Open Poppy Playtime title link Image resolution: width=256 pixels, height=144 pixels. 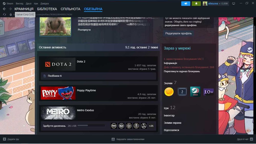[x=86, y=90]
